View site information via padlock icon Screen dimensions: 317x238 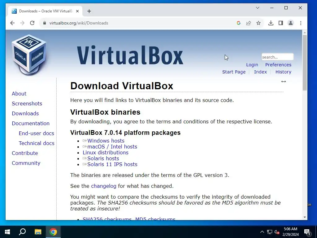(45, 23)
